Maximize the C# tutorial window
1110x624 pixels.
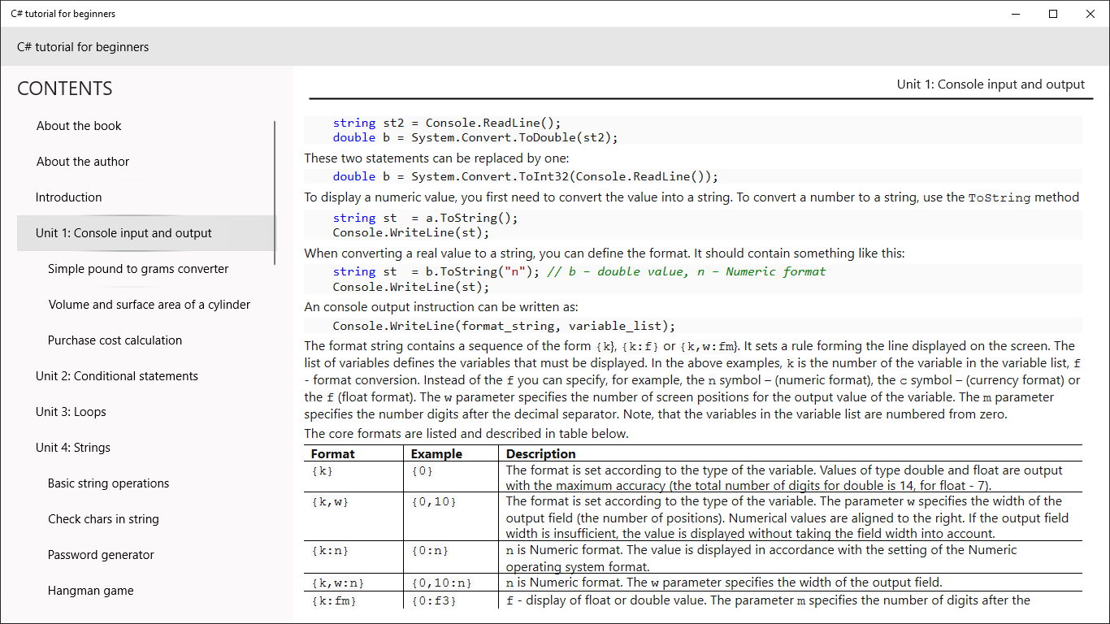(x=1053, y=14)
